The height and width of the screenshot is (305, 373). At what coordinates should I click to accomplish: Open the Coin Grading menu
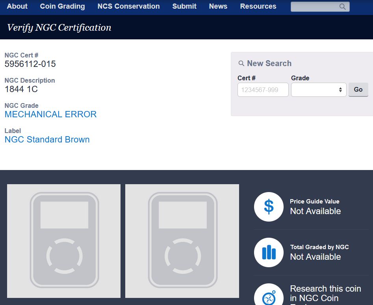62,6
